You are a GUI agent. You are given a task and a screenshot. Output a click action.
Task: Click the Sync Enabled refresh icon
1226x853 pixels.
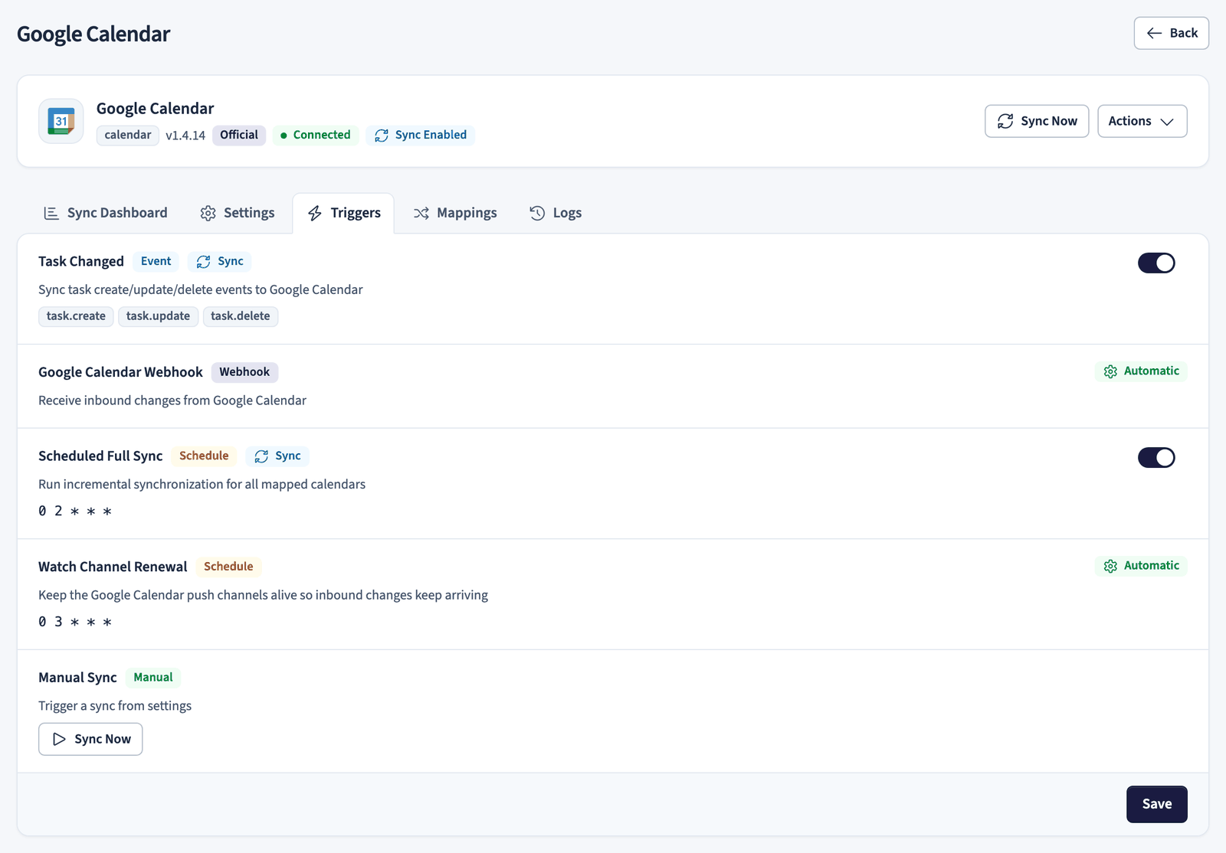382,136
